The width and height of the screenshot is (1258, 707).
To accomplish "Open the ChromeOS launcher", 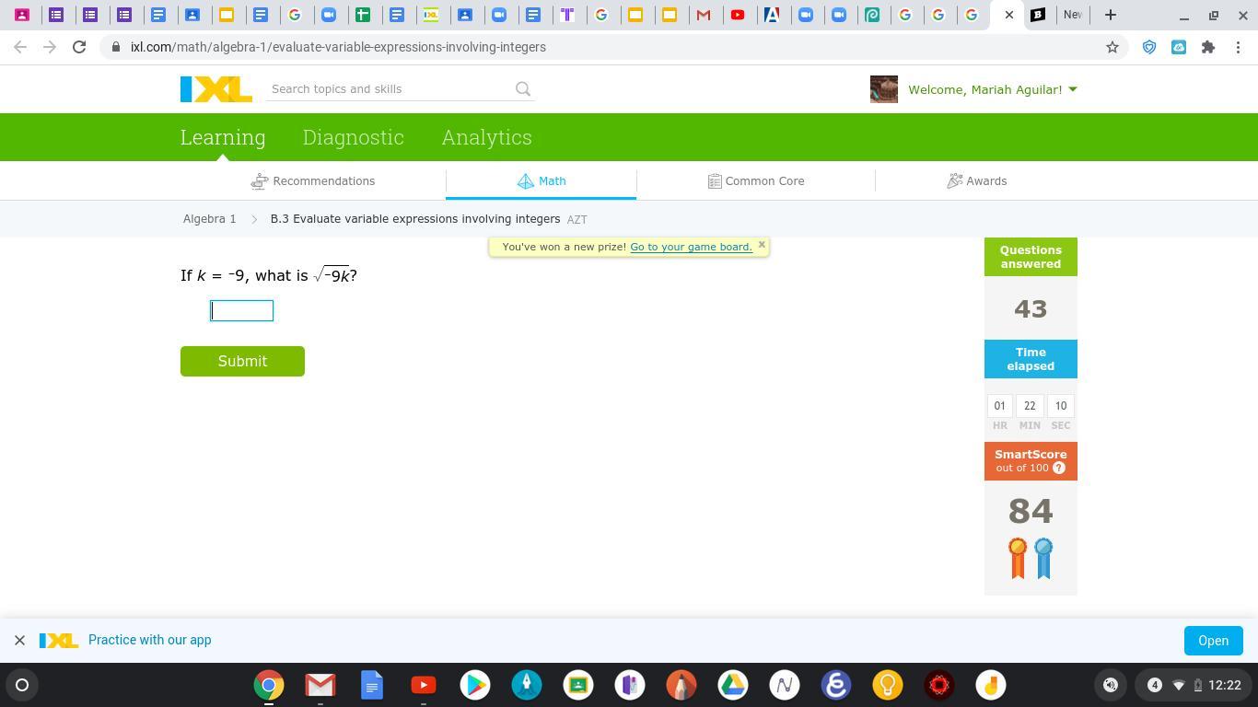I will (x=22, y=685).
